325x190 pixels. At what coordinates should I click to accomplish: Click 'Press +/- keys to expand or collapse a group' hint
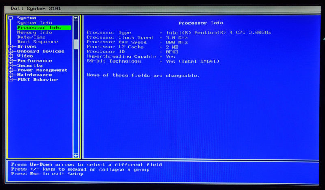80,169
